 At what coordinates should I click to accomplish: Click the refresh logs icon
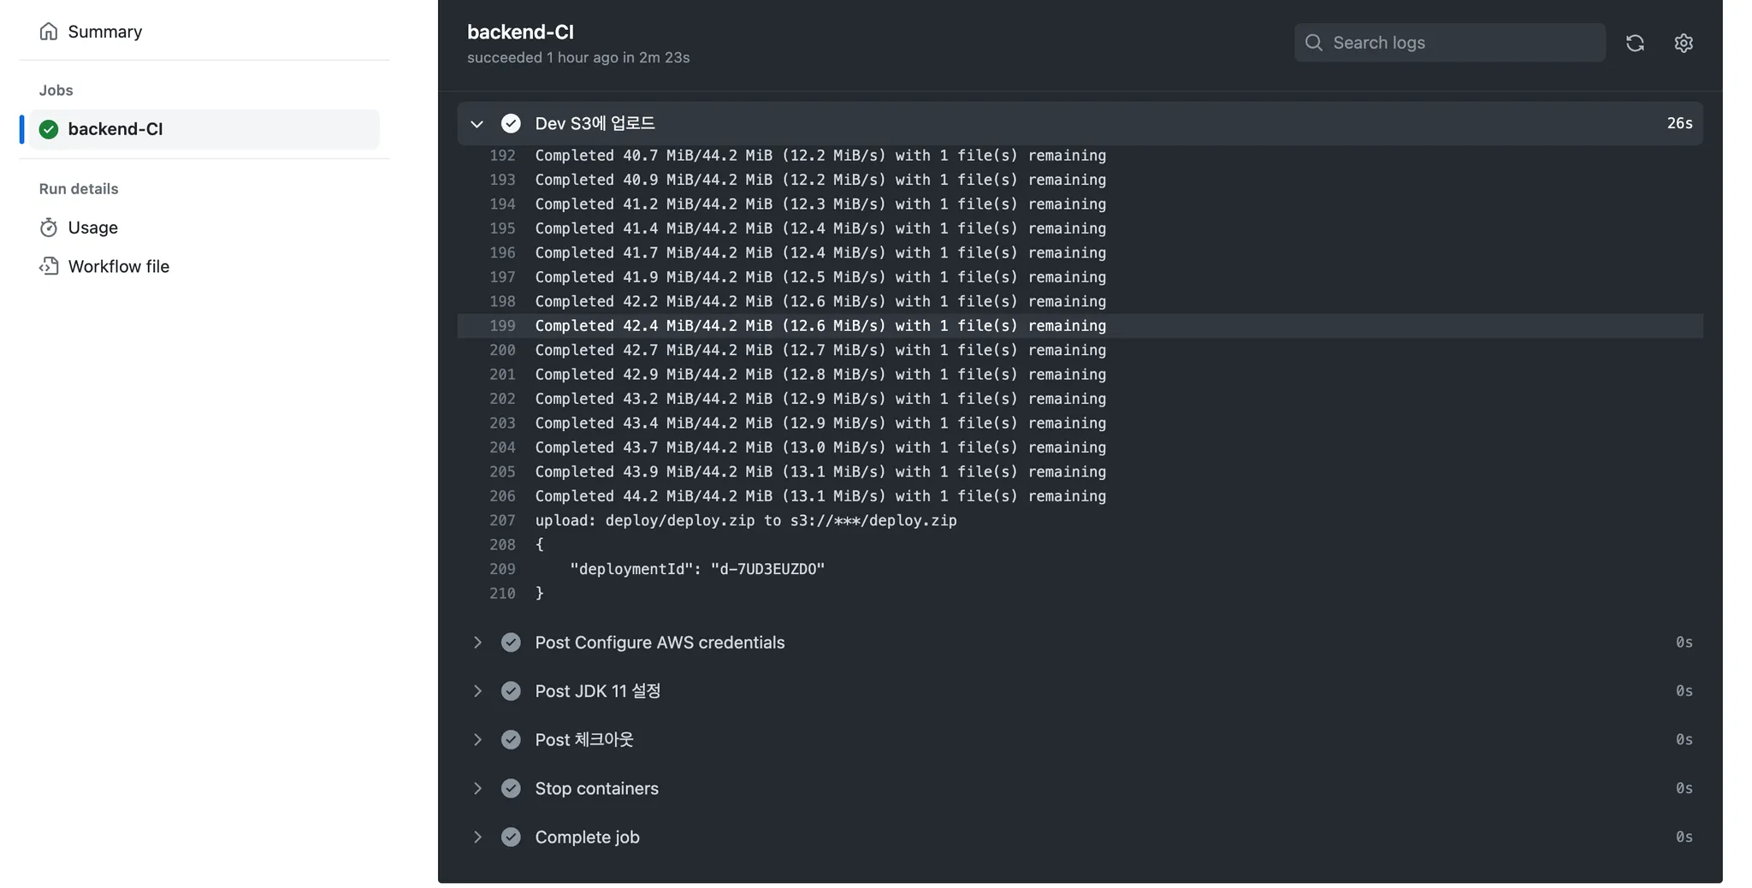(1635, 43)
